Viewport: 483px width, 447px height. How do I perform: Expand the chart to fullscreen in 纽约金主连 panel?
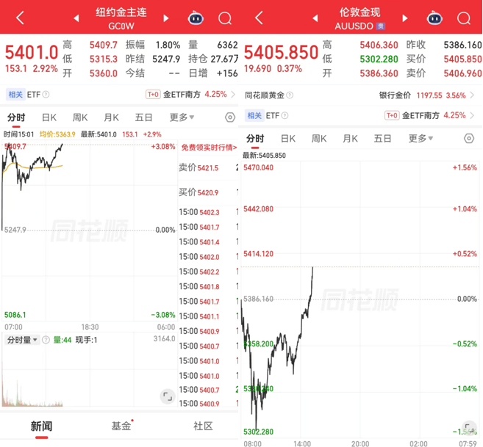click(168, 397)
